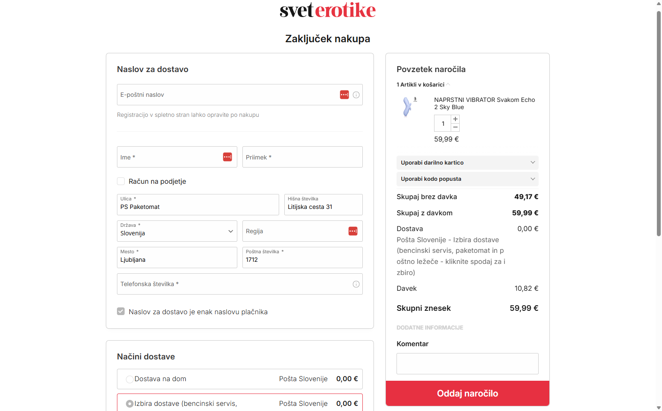
Task: Open the Država country dropdown
Action: click(177, 231)
